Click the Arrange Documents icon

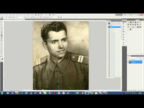click(50, 15)
